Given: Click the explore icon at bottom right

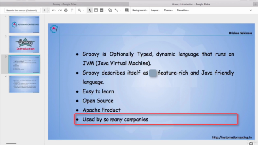Looking at the screenshot, I should tap(251, 143).
